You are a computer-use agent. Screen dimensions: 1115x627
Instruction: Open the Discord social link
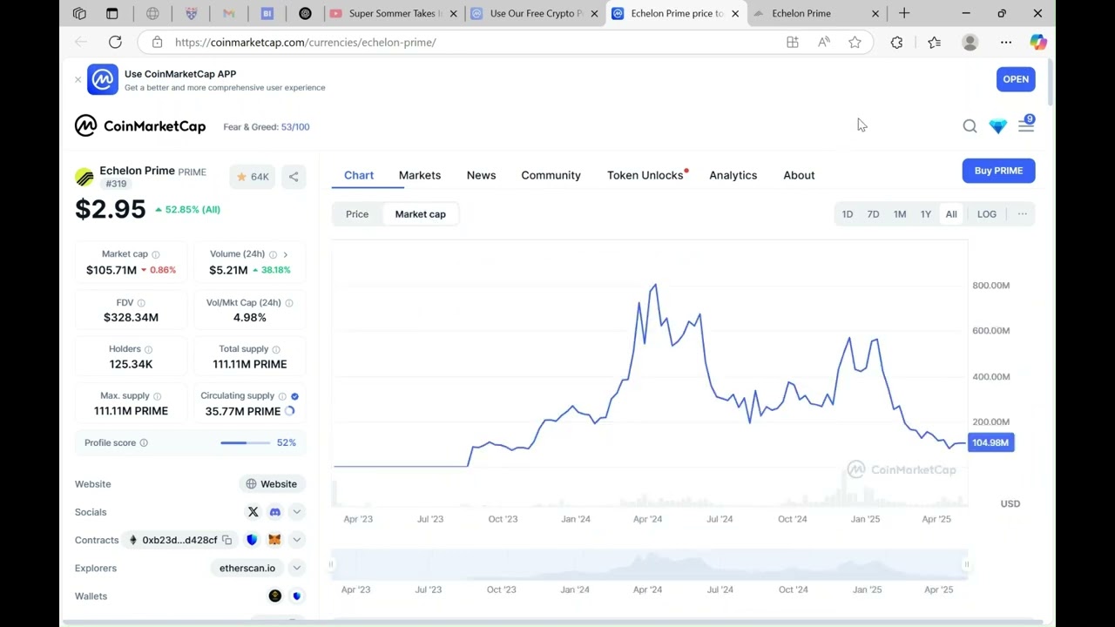274,512
